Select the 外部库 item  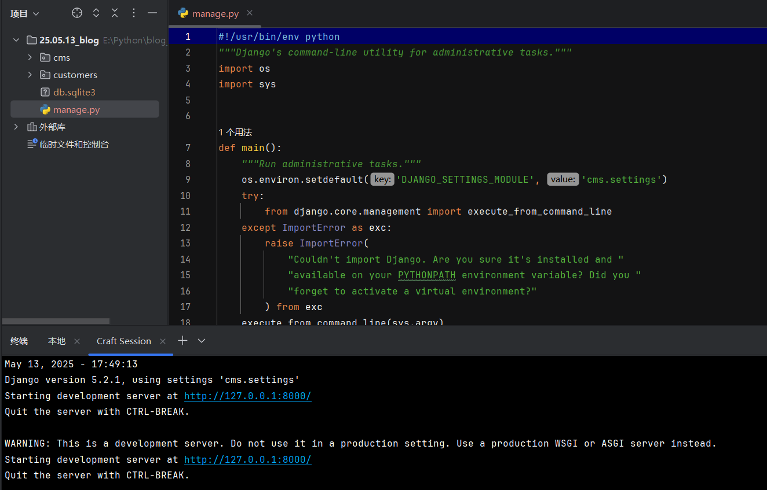(x=52, y=127)
